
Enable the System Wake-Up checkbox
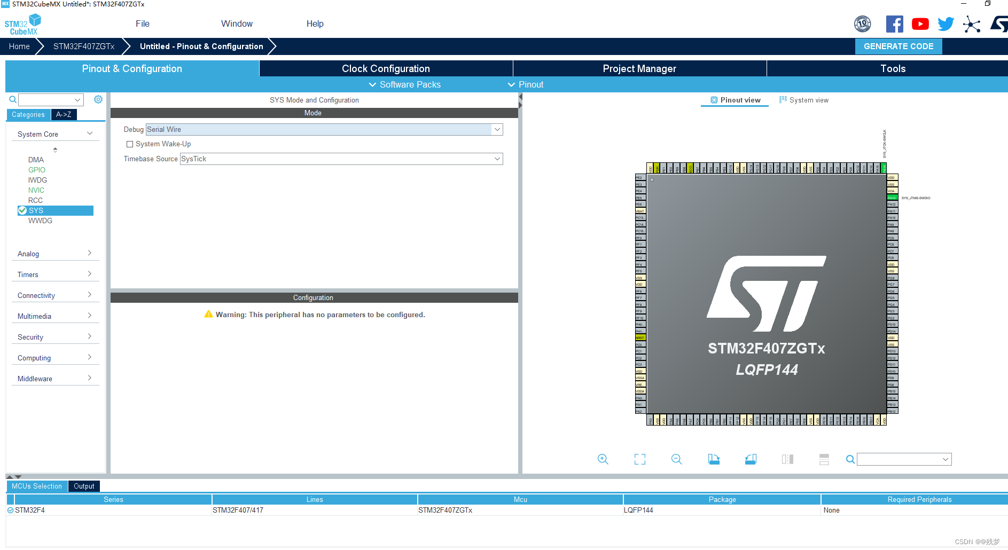point(130,144)
